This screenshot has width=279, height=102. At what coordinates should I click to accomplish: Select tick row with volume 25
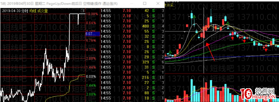pyautogui.click(x=132, y=21)
